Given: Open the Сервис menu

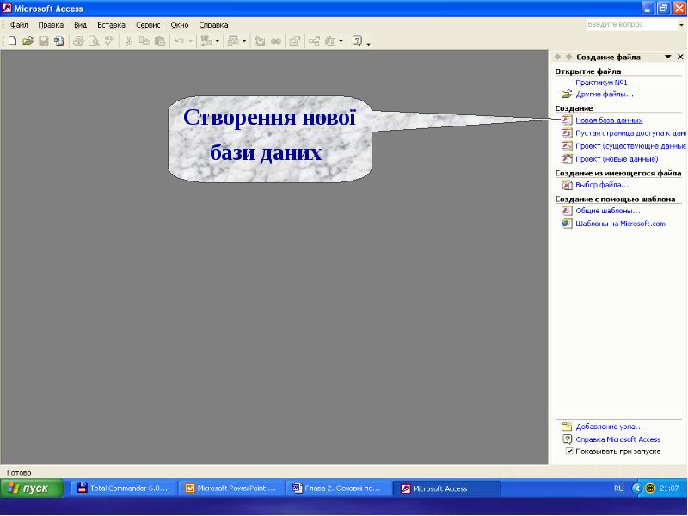Looking at the screenshot, I should [148, 25].
